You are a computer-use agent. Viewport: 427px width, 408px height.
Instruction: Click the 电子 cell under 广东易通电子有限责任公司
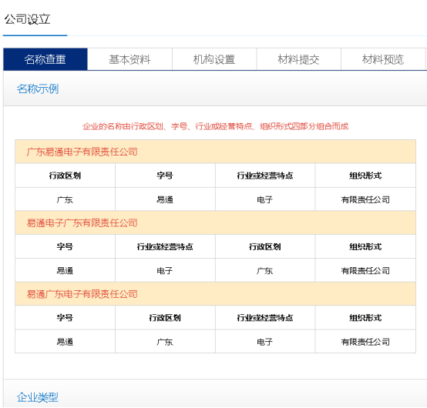point(265,199)
